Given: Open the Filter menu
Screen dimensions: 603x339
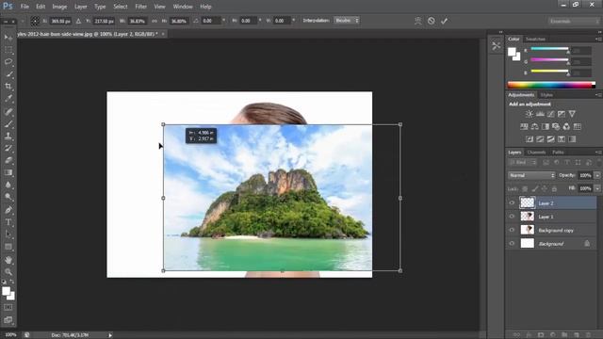Looking at the screenshot, I should tap(140, 7).
